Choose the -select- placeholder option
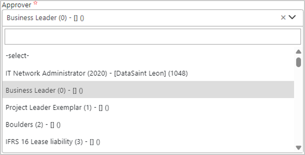Screen dimensions: 305x155 tap(148, 56)
